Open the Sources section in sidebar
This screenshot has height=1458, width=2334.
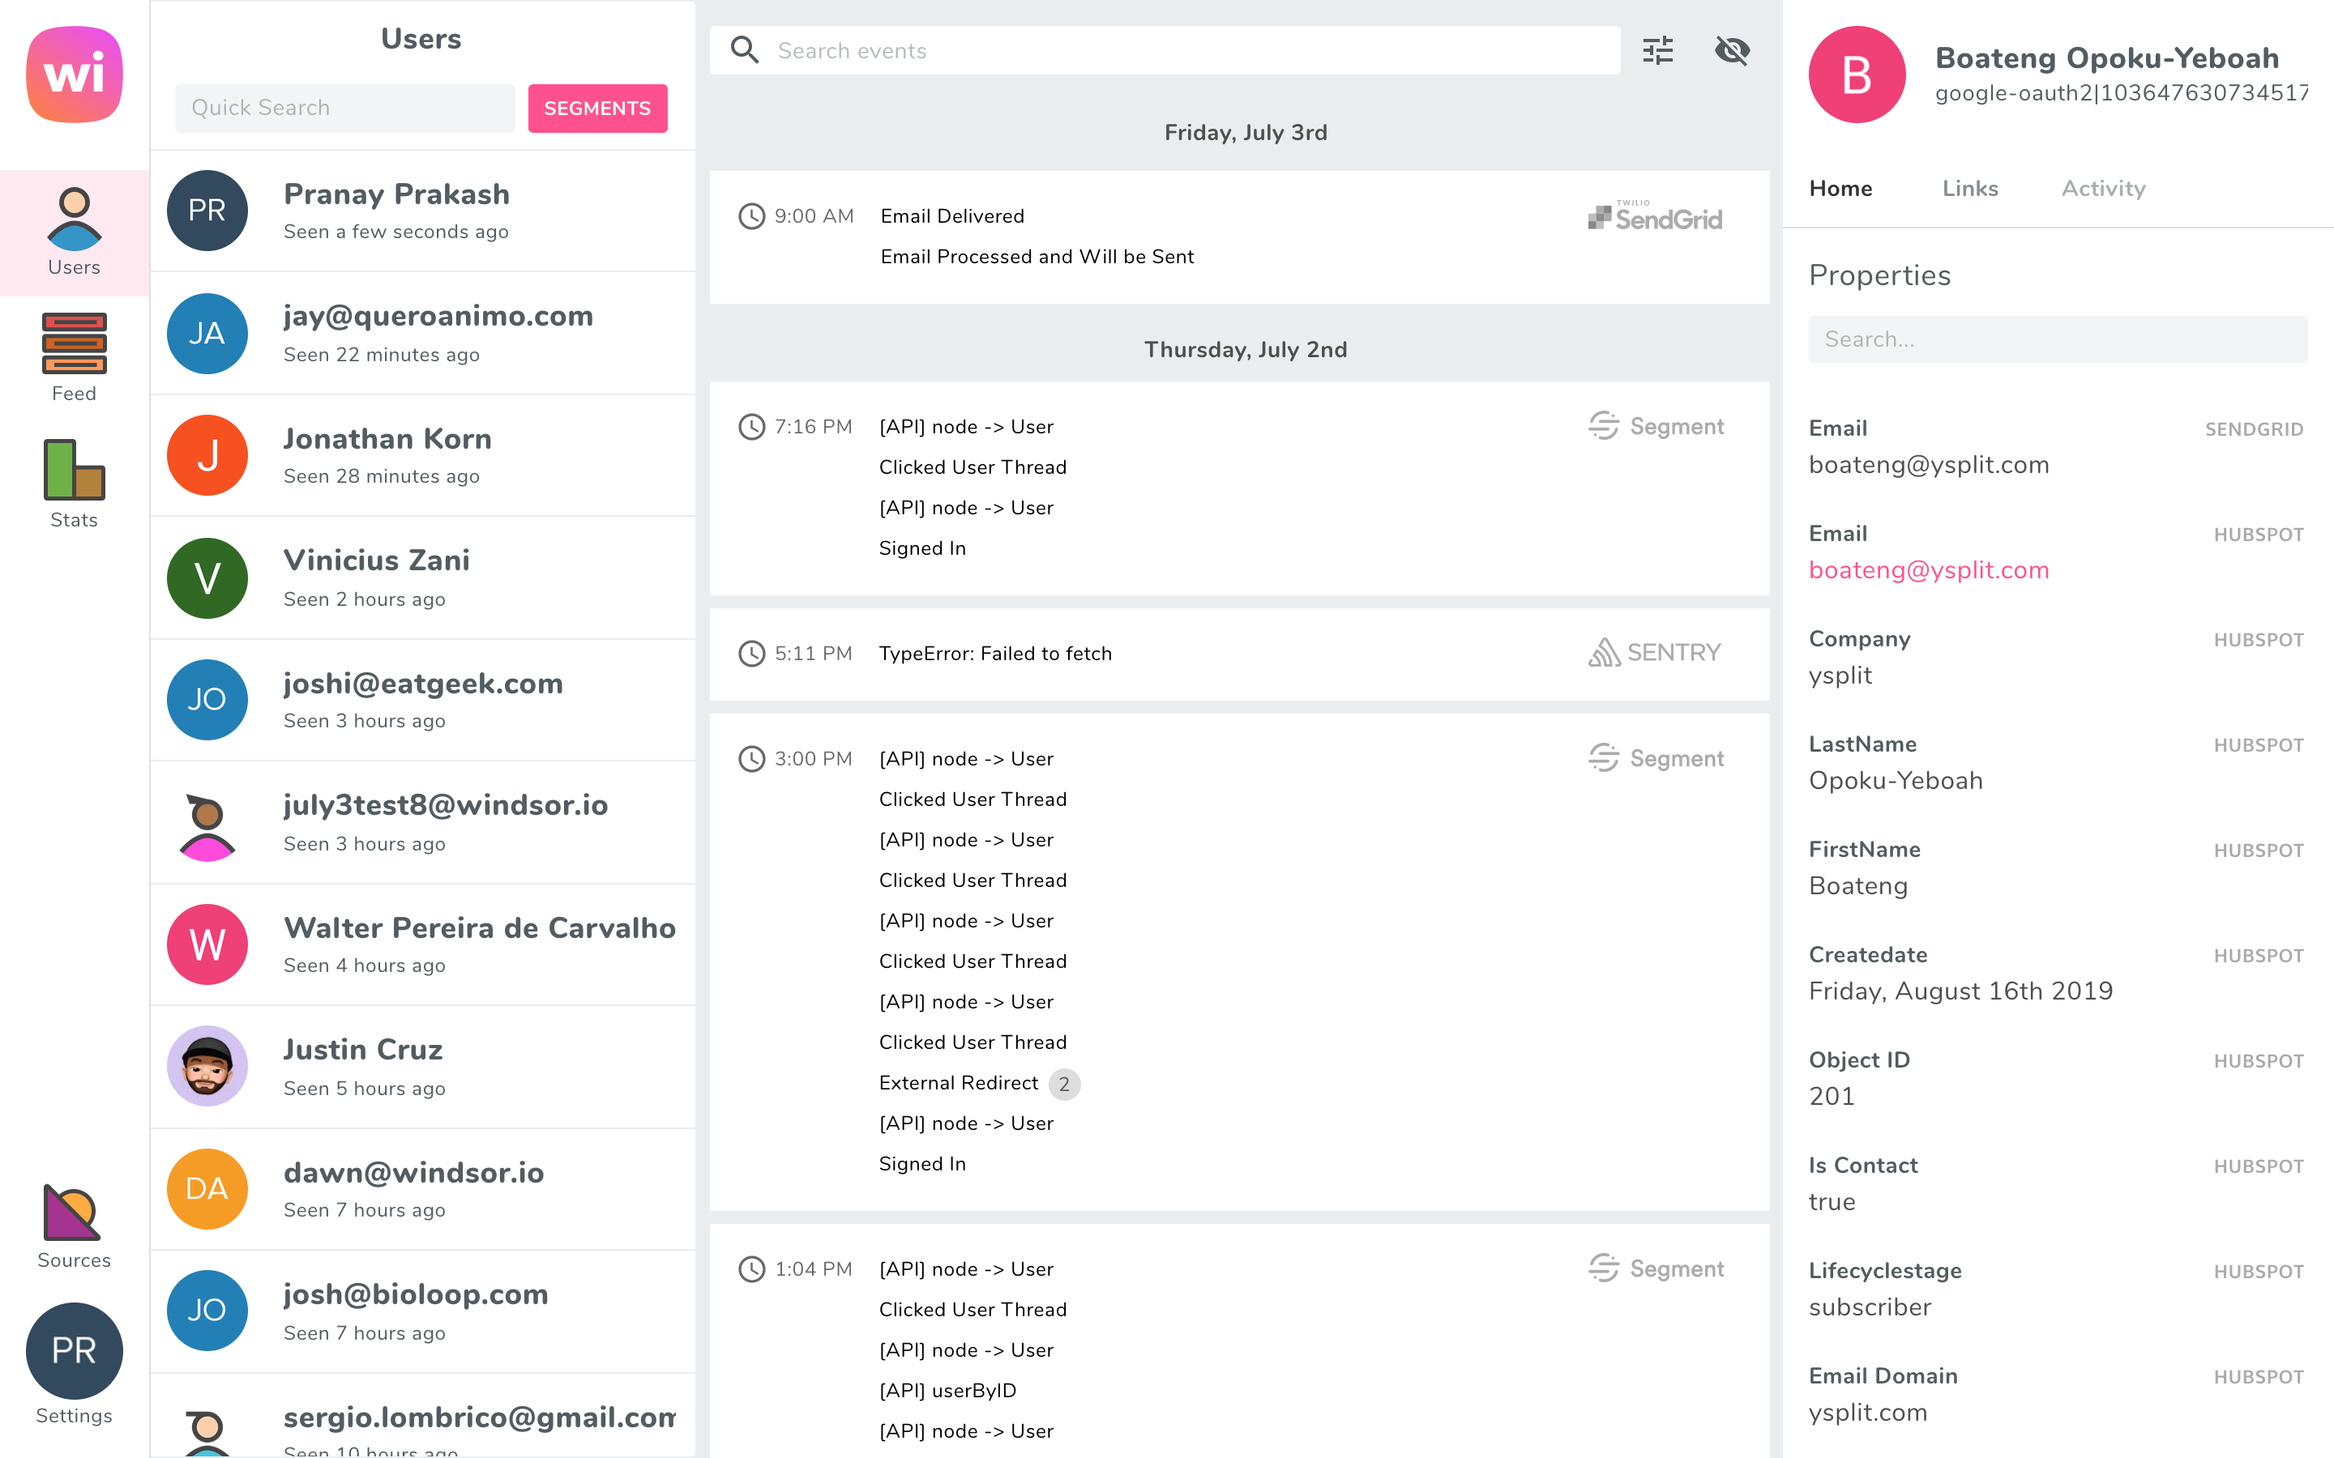(x=75, y=1226)
